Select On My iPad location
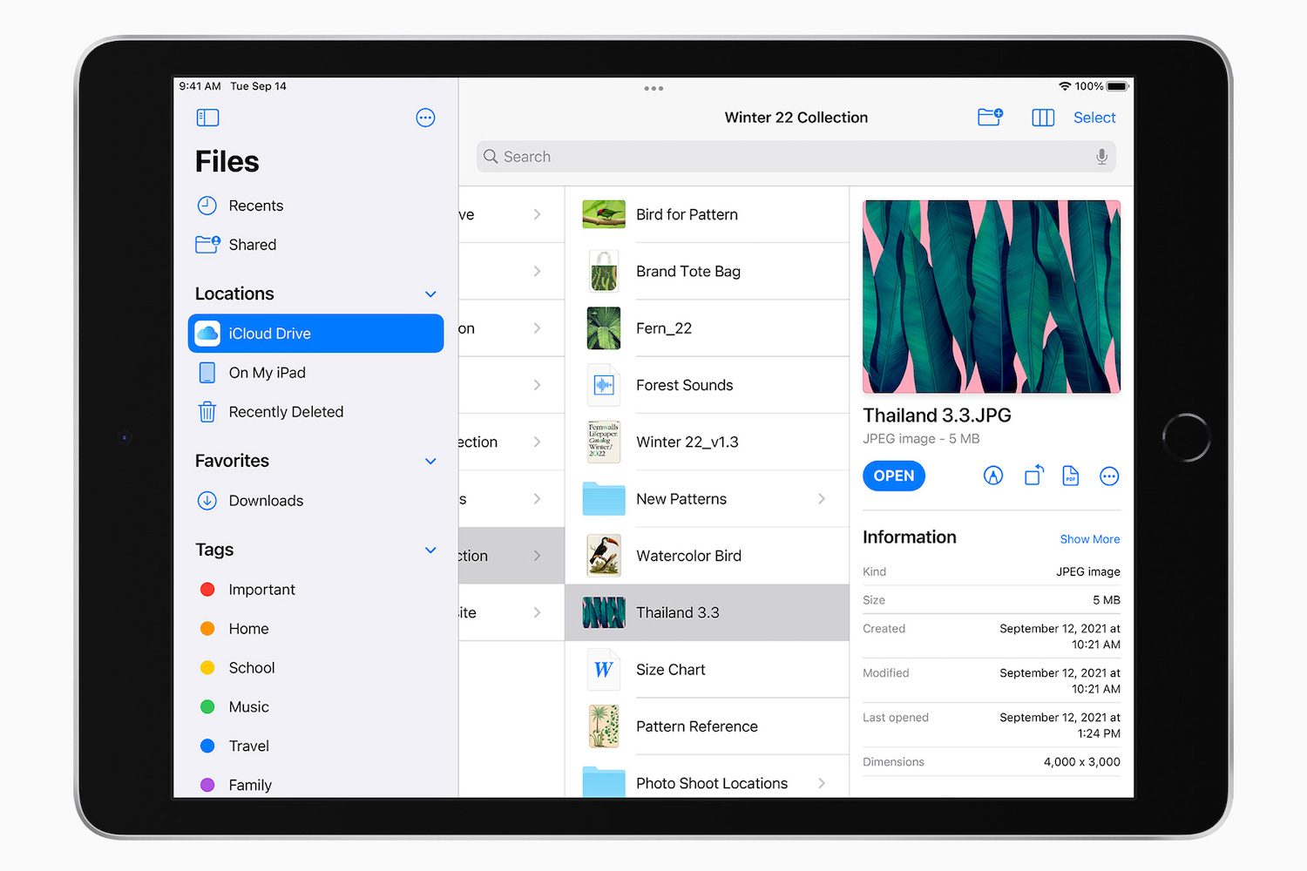Screen dimensions: 1307x871 click(x=267, y=373)
